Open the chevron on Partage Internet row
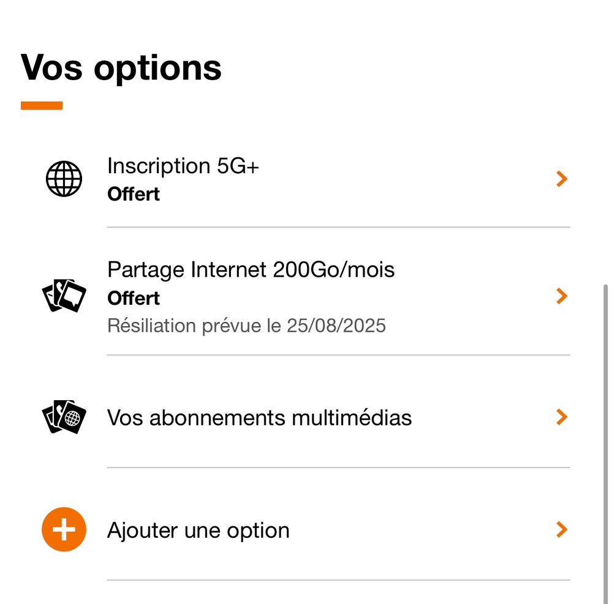This screenshot has height=604, width=612. (x=561, y=296)
